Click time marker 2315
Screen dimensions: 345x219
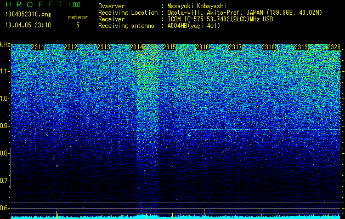pyautogui.click(x=169, y=47)
